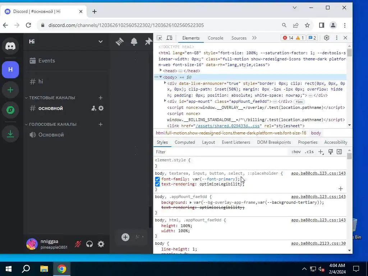
Task: Open app.css:30 link for body rule
Action: click(x=318, y=243)
